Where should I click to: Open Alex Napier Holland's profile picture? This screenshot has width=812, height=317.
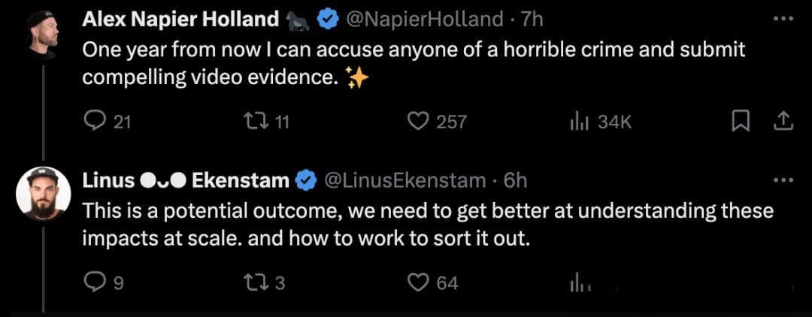click(42, 35)
